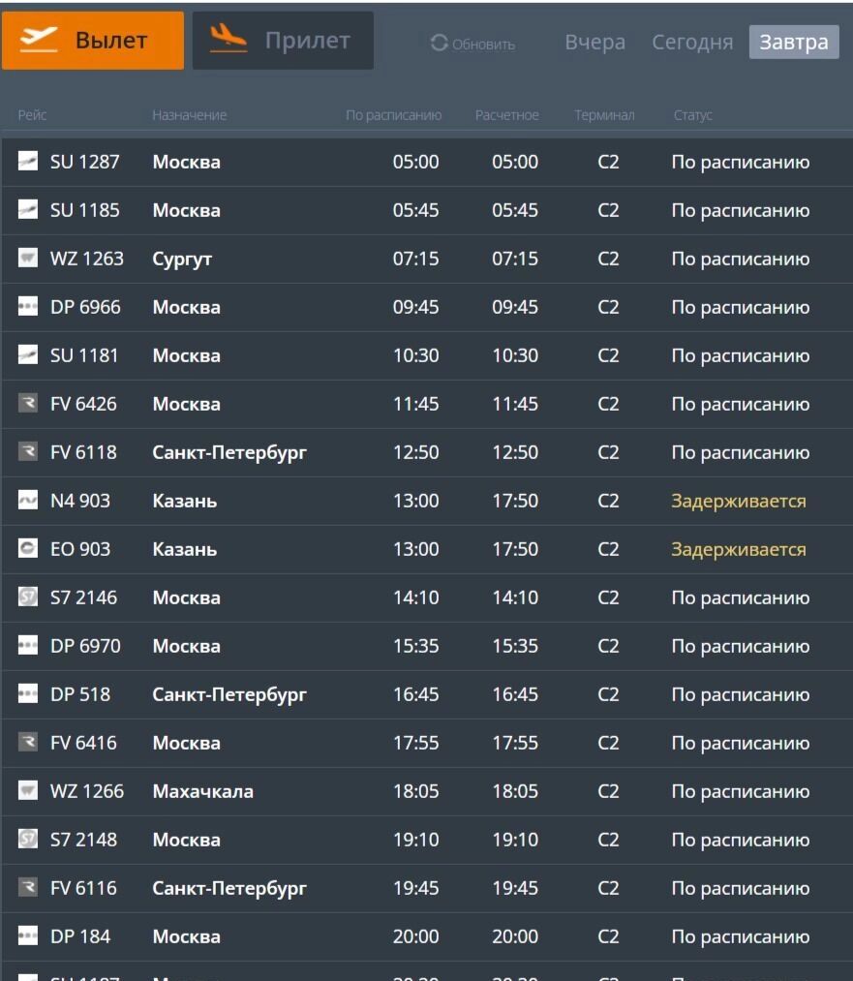853x981 pixels.
Task: Show flights for Сегодня
Action: (692, 43)
